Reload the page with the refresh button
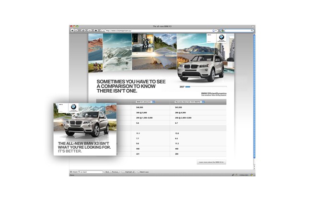The height and width of the screenshot is (203, 313). (x=83, y=31)
